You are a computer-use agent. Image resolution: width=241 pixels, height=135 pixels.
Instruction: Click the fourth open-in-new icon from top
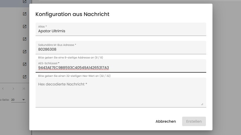click(x=25, y=39)
